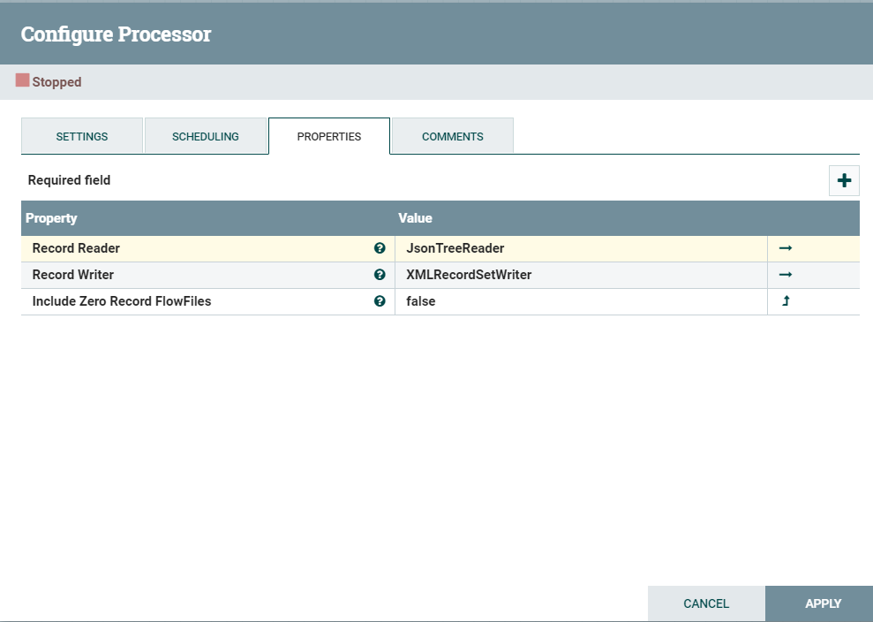Open help icon next to Record Reader
Viewport: 873px width, 622px height.
380,248
